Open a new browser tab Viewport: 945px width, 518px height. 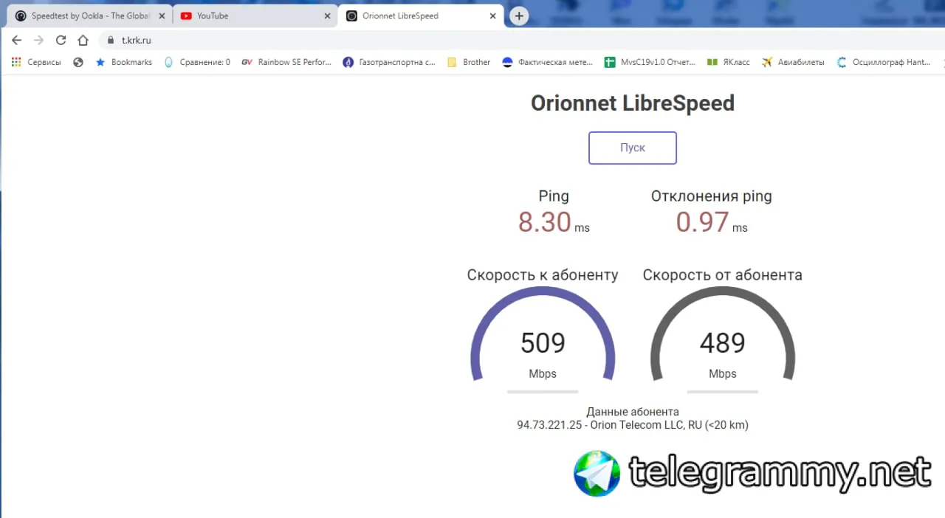(x=519, y=15)
